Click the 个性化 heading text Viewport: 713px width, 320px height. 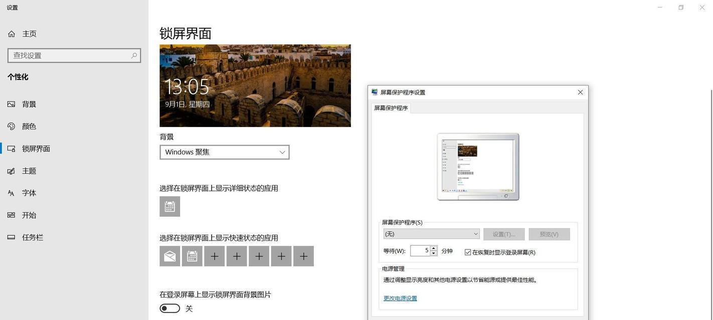pos(18,77)
